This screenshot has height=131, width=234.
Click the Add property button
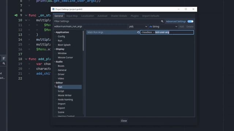click(182, 27)
